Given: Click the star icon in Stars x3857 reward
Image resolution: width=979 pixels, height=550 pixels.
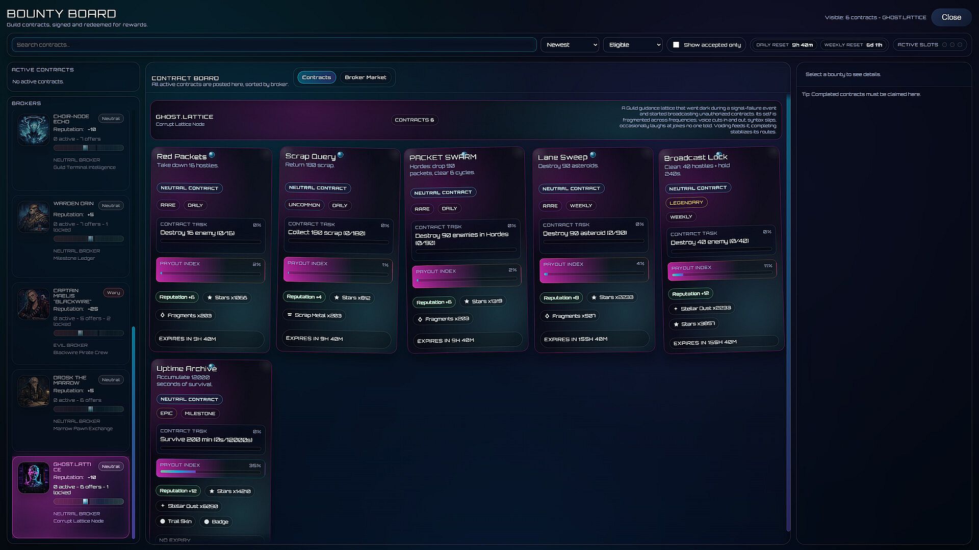Looking at the screenshot, I should (x=676, y=324).
